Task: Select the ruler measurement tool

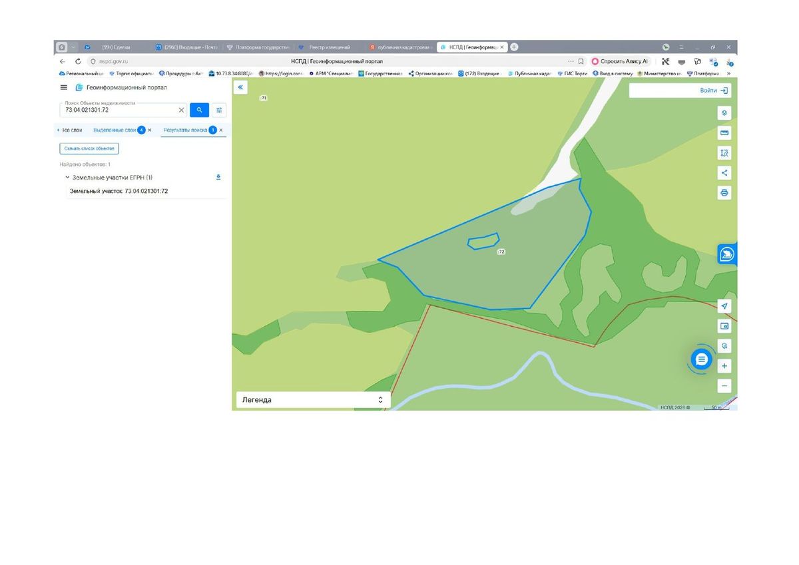Action: click(724, 133)
